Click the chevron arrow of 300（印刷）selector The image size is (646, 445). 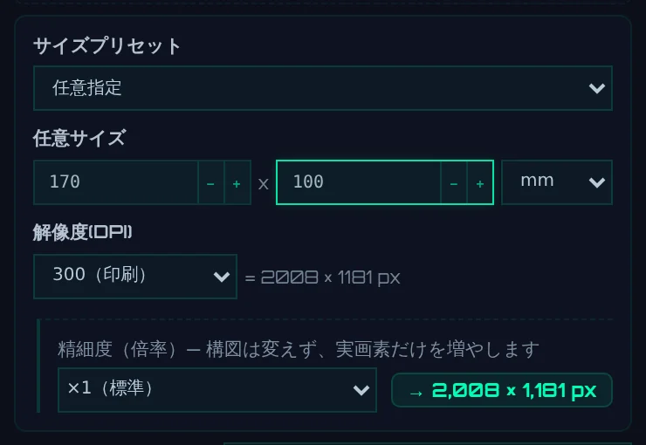point(222,277)
